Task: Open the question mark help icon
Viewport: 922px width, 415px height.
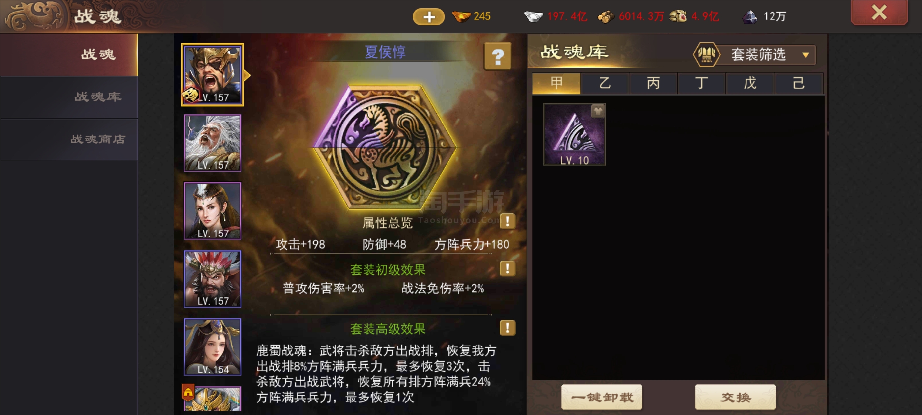Action: (x=498, y=56)
